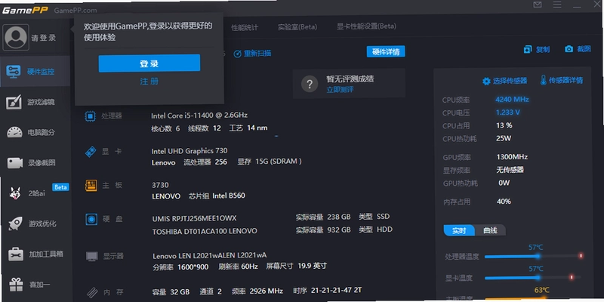This screenshot has width=604, height=302.
Task: Click the Intel Core i5-11400 text
Action: coord(199,116)
